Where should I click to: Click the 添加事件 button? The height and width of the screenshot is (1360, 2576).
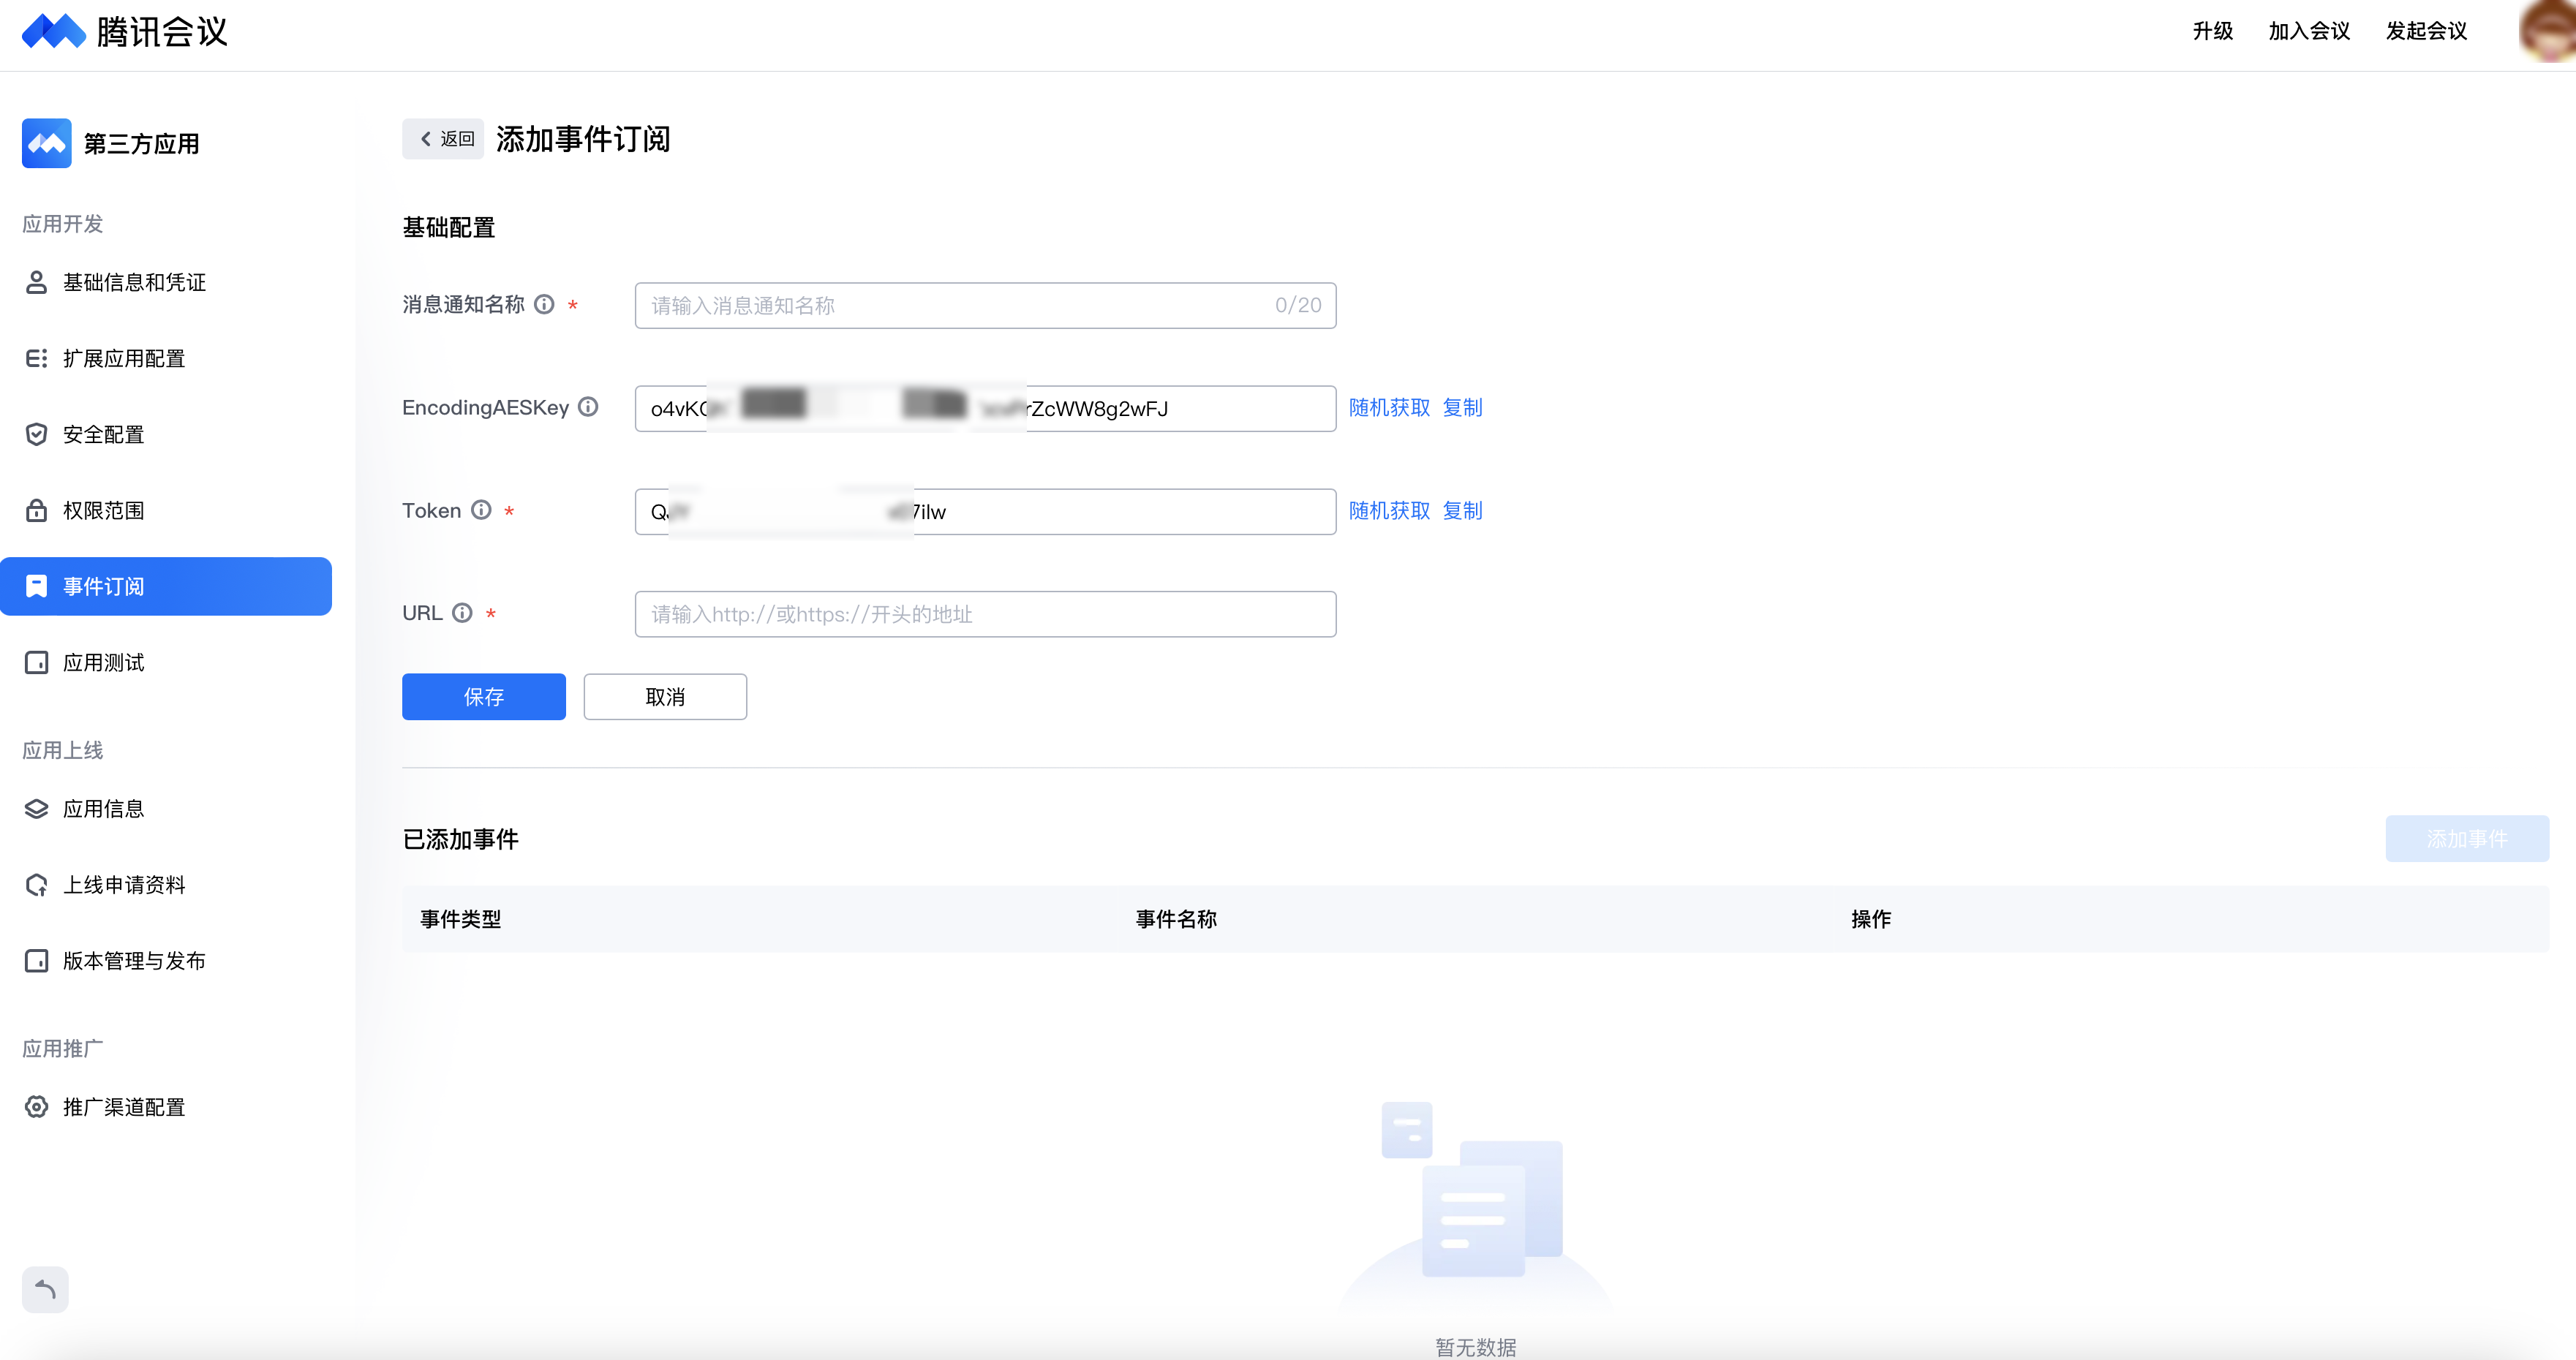[x=2467, y=839]
